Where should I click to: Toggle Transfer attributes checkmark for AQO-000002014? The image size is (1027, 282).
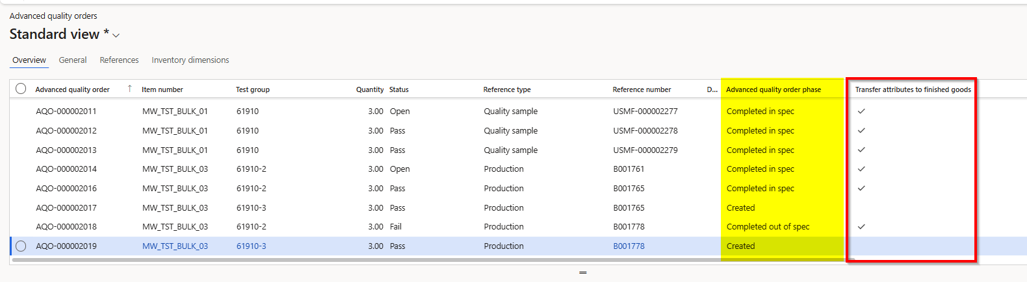(861, 169)
